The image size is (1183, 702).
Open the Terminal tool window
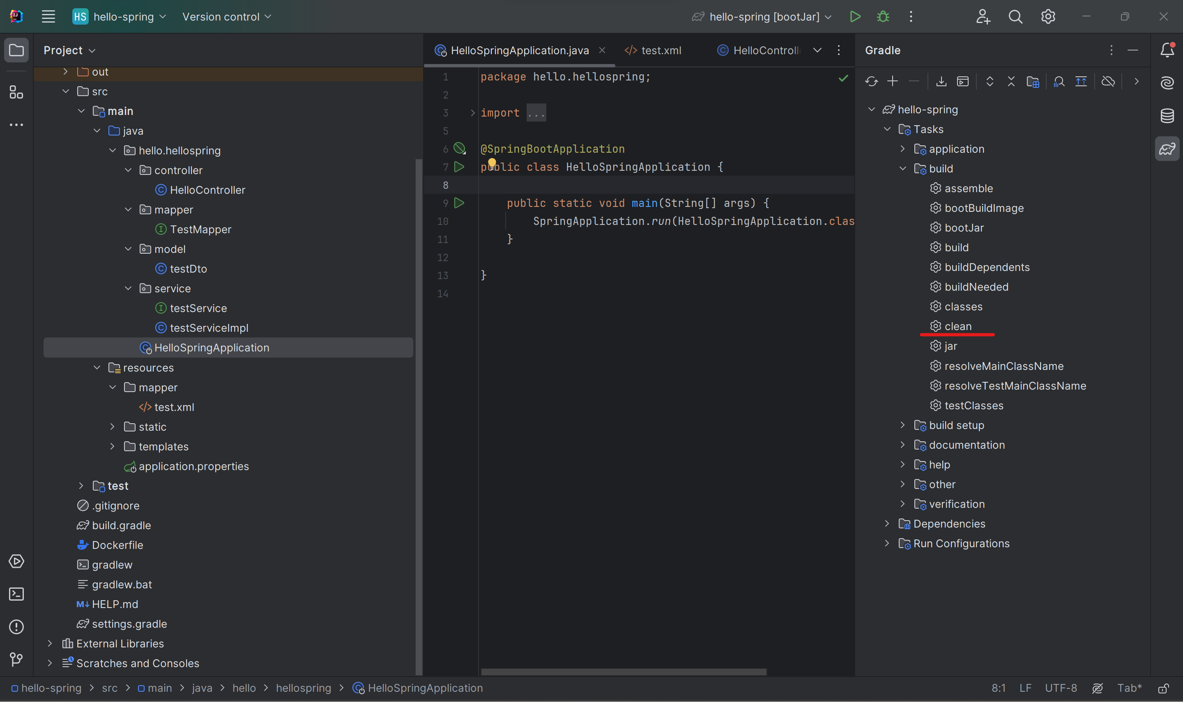click(16, 594)
